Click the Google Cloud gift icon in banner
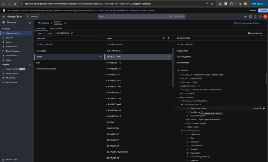Screen dimensions: 268x162 [4, 10]
